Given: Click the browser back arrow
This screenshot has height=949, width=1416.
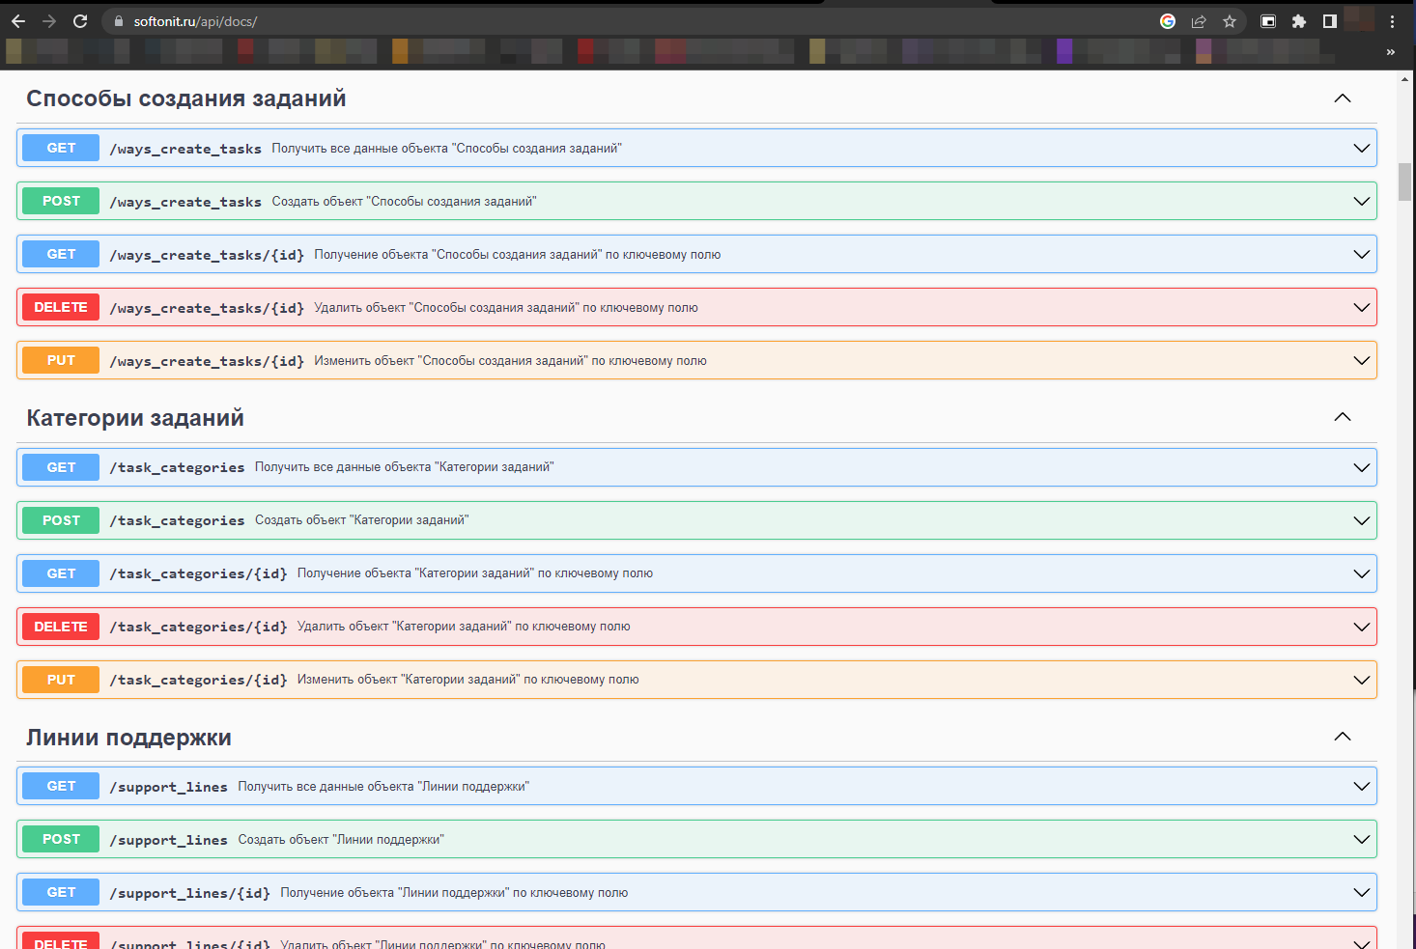Looking at the screenshot, I should [18, 21].
